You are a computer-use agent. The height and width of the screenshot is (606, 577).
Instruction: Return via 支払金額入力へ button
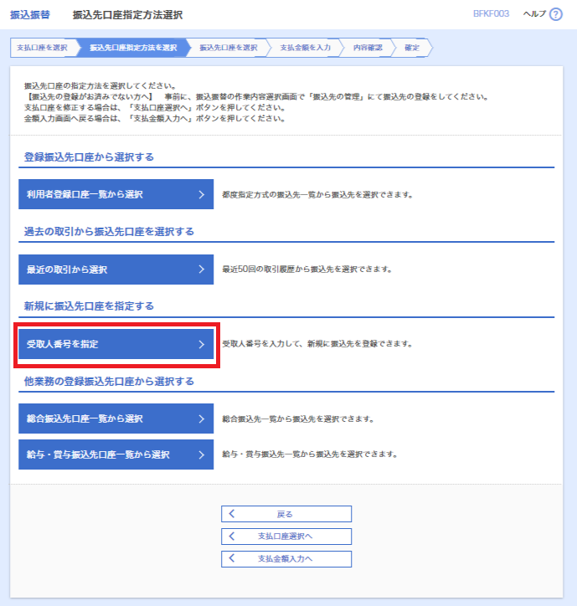click(286, 559)
